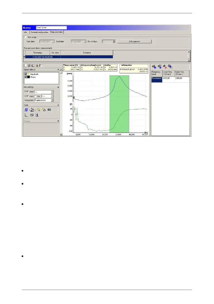The image size is (214, 304).
Task: Uncheck the Phase signal checkbox
Action: pyautogui.click(x=26, y=77)
